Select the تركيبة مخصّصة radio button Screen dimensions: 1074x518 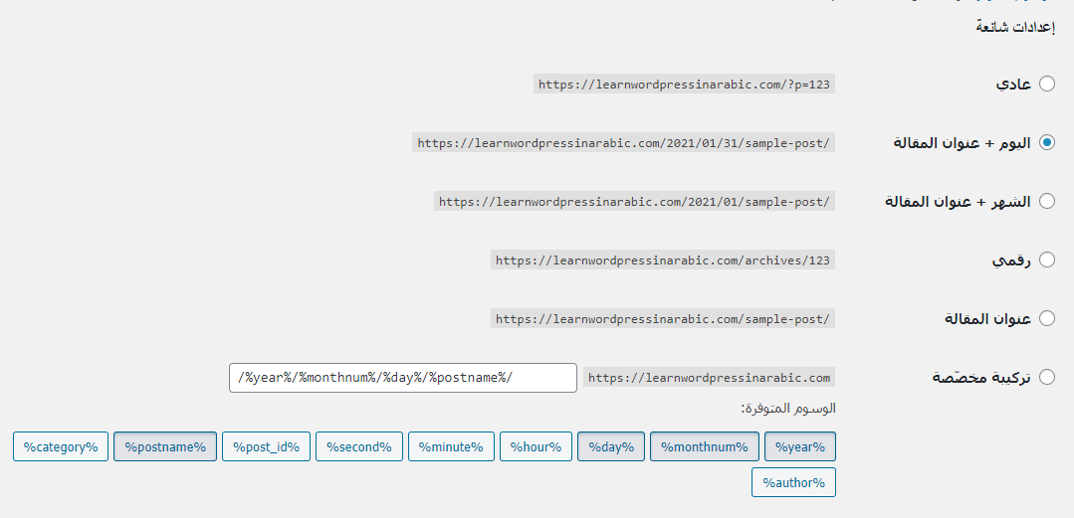(x=1046, y=377)
